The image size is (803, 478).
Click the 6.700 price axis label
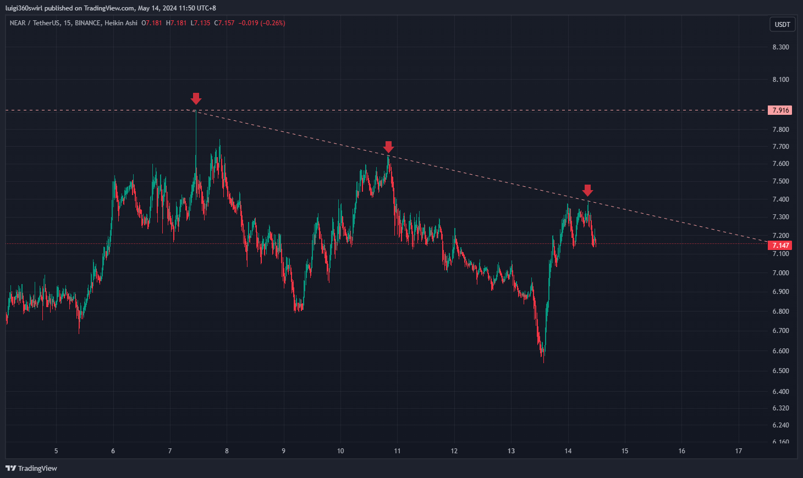coord(780,331)
